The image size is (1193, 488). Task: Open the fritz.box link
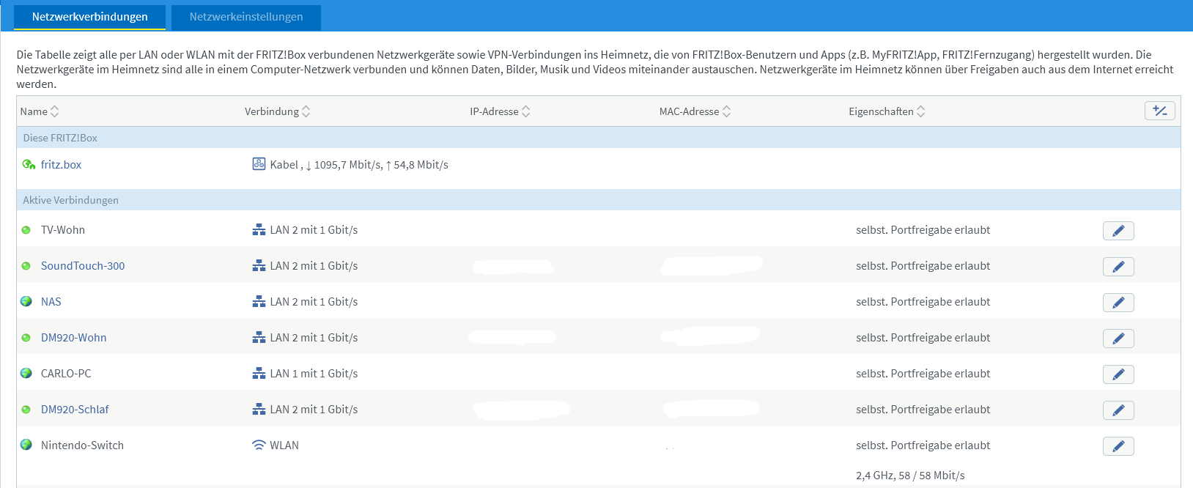(61, 165)
